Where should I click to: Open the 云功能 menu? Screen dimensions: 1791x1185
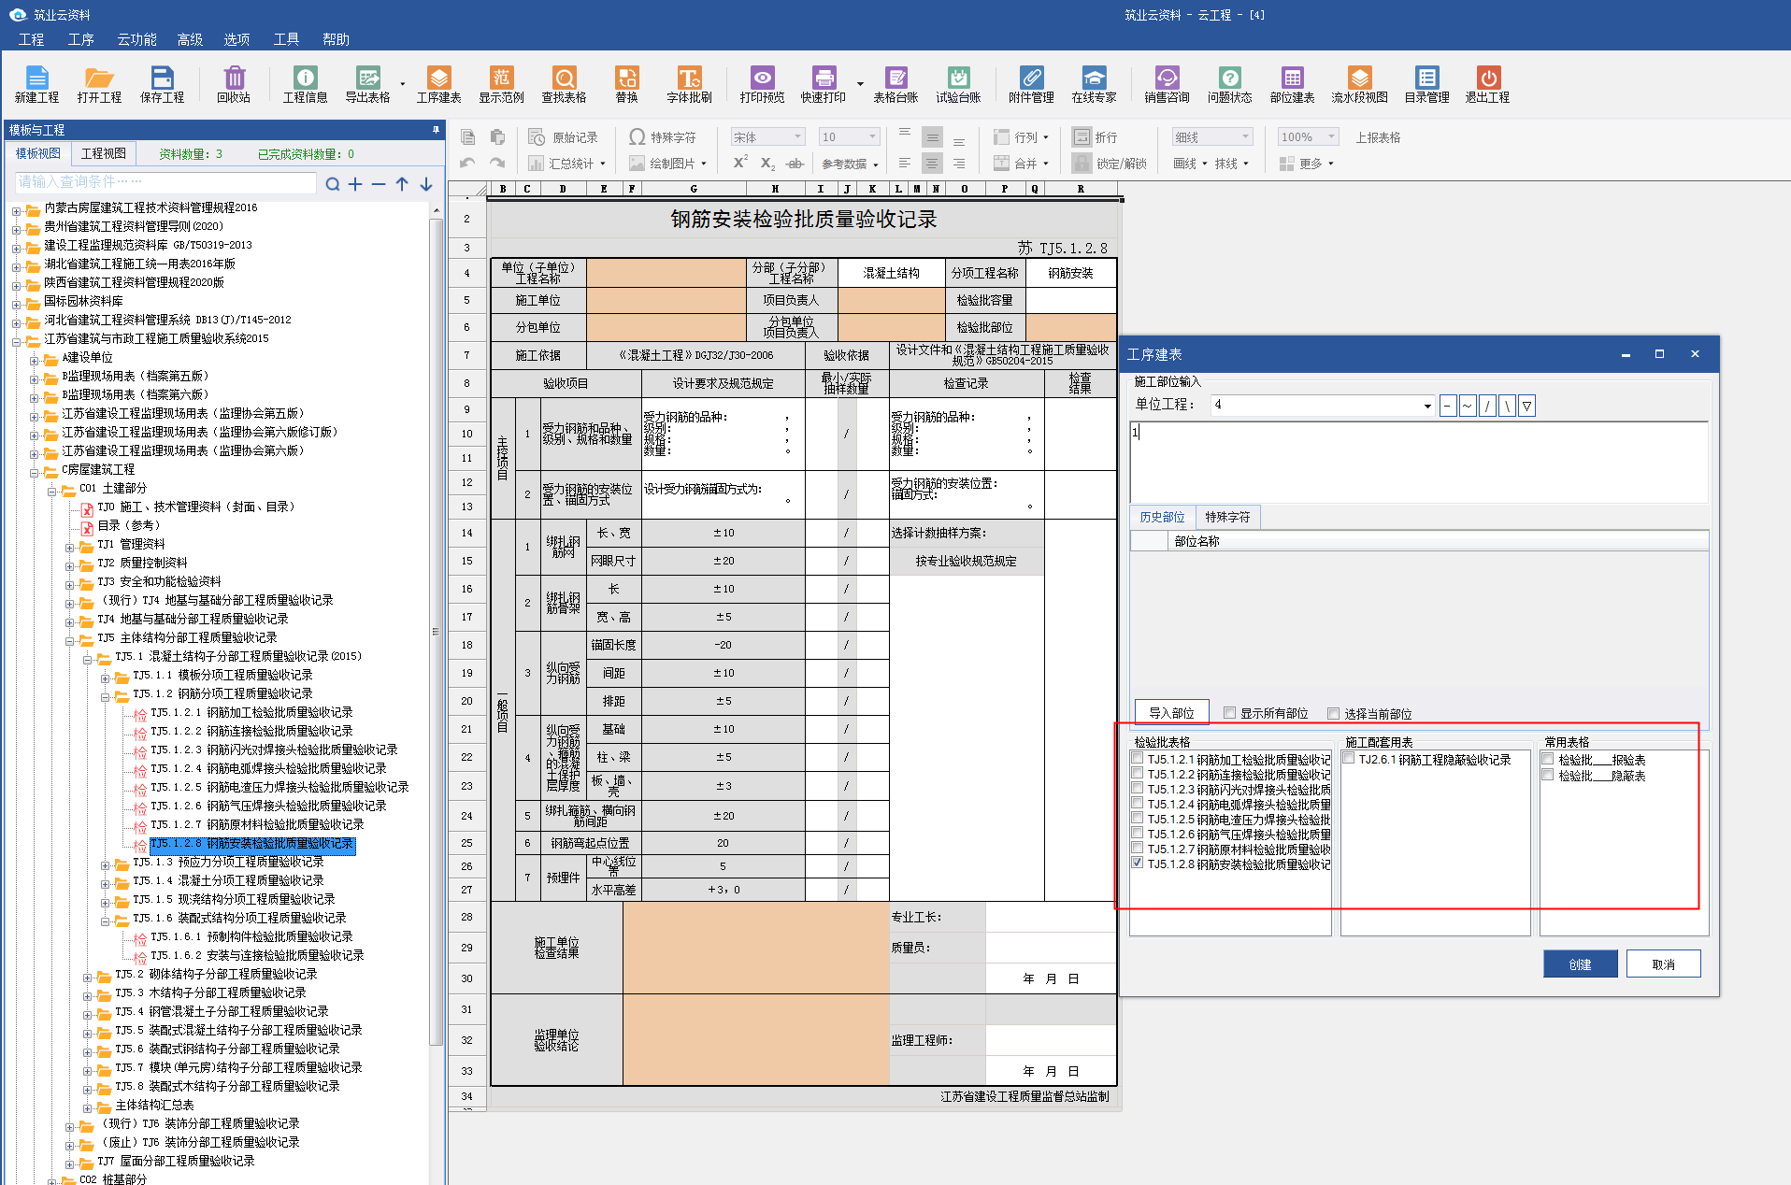136,39
